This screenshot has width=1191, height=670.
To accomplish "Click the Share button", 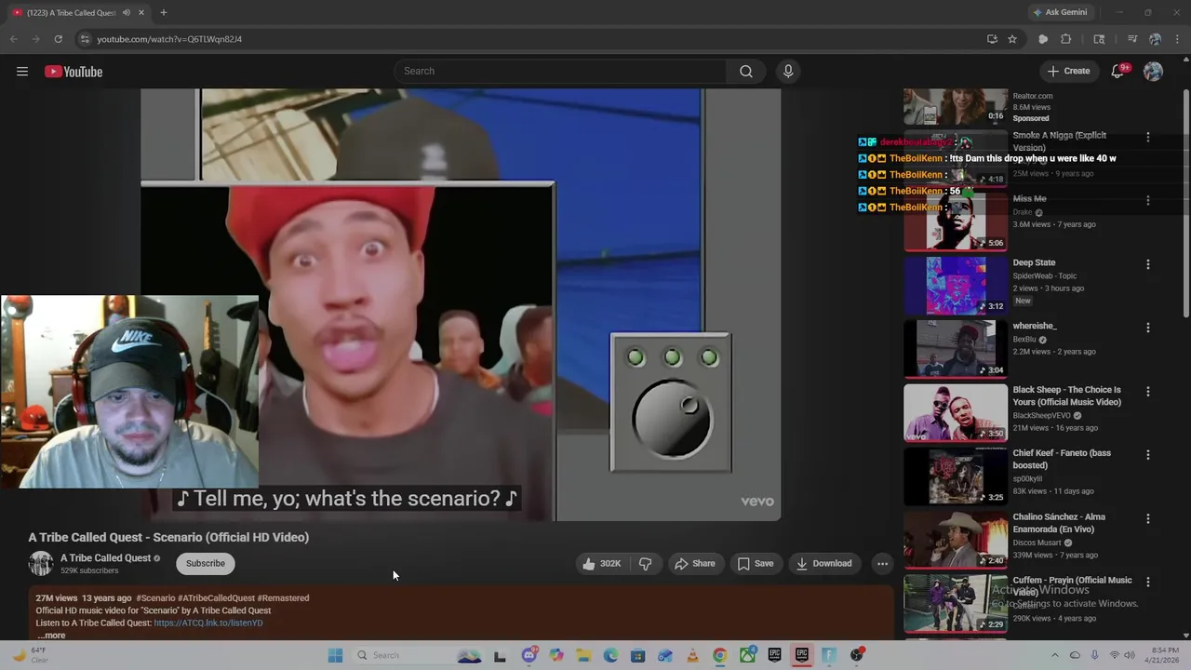I will click(x=695, y=563).
